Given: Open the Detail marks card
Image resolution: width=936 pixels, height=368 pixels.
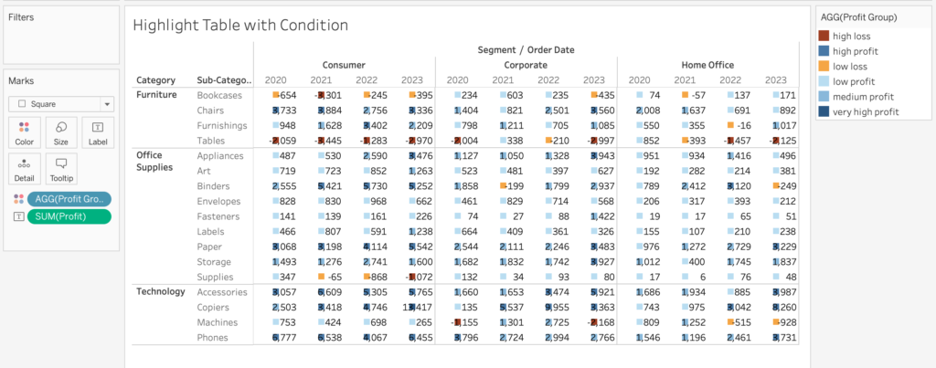Looking at the screenshot, I should tap(25, 168).
